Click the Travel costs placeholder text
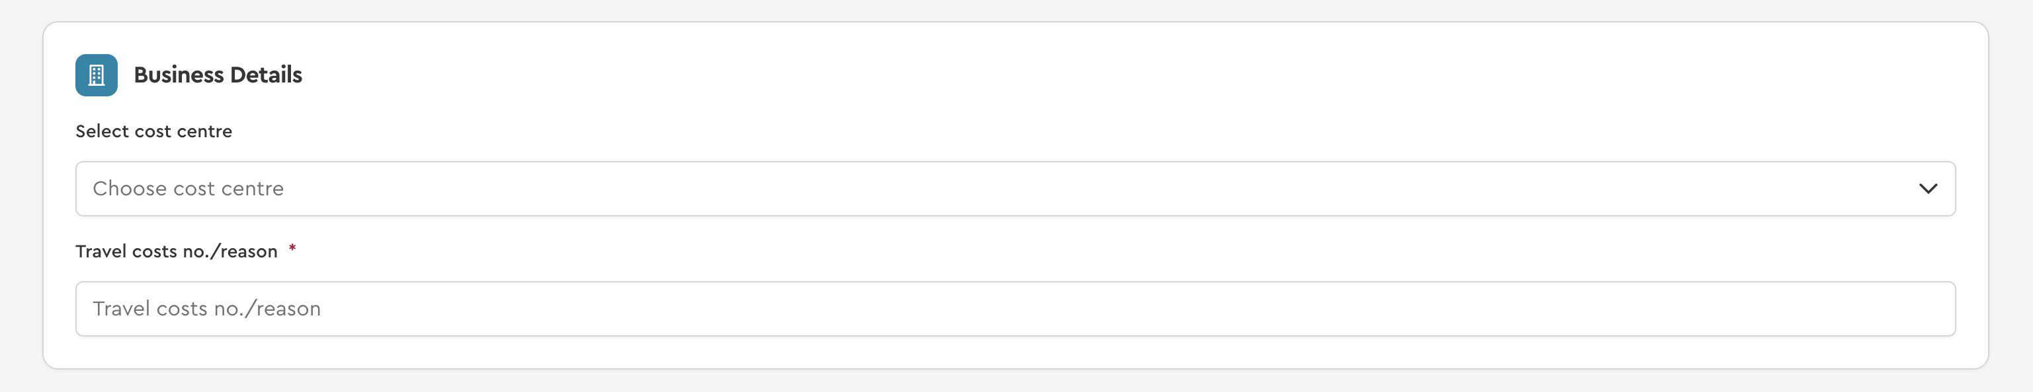 tap(207, 309)
